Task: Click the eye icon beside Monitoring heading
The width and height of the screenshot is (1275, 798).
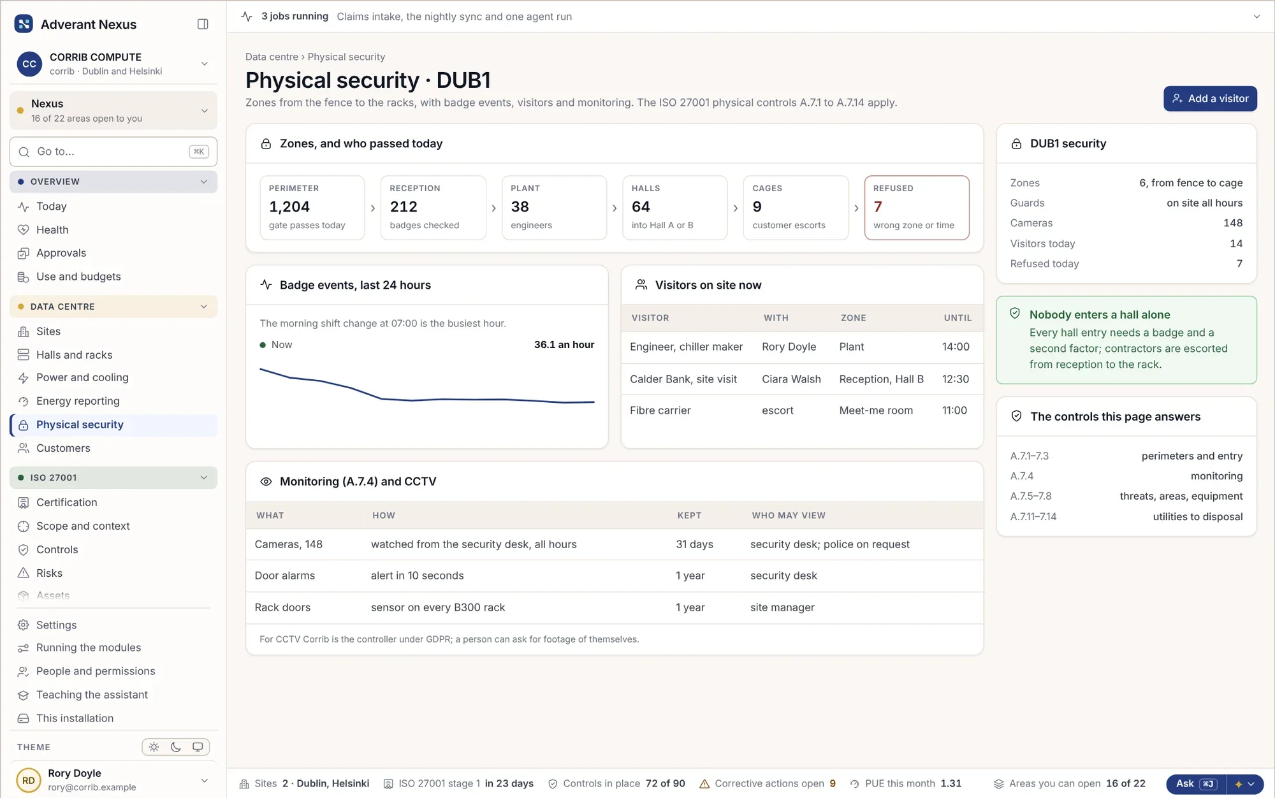Action: coord(266,482)
